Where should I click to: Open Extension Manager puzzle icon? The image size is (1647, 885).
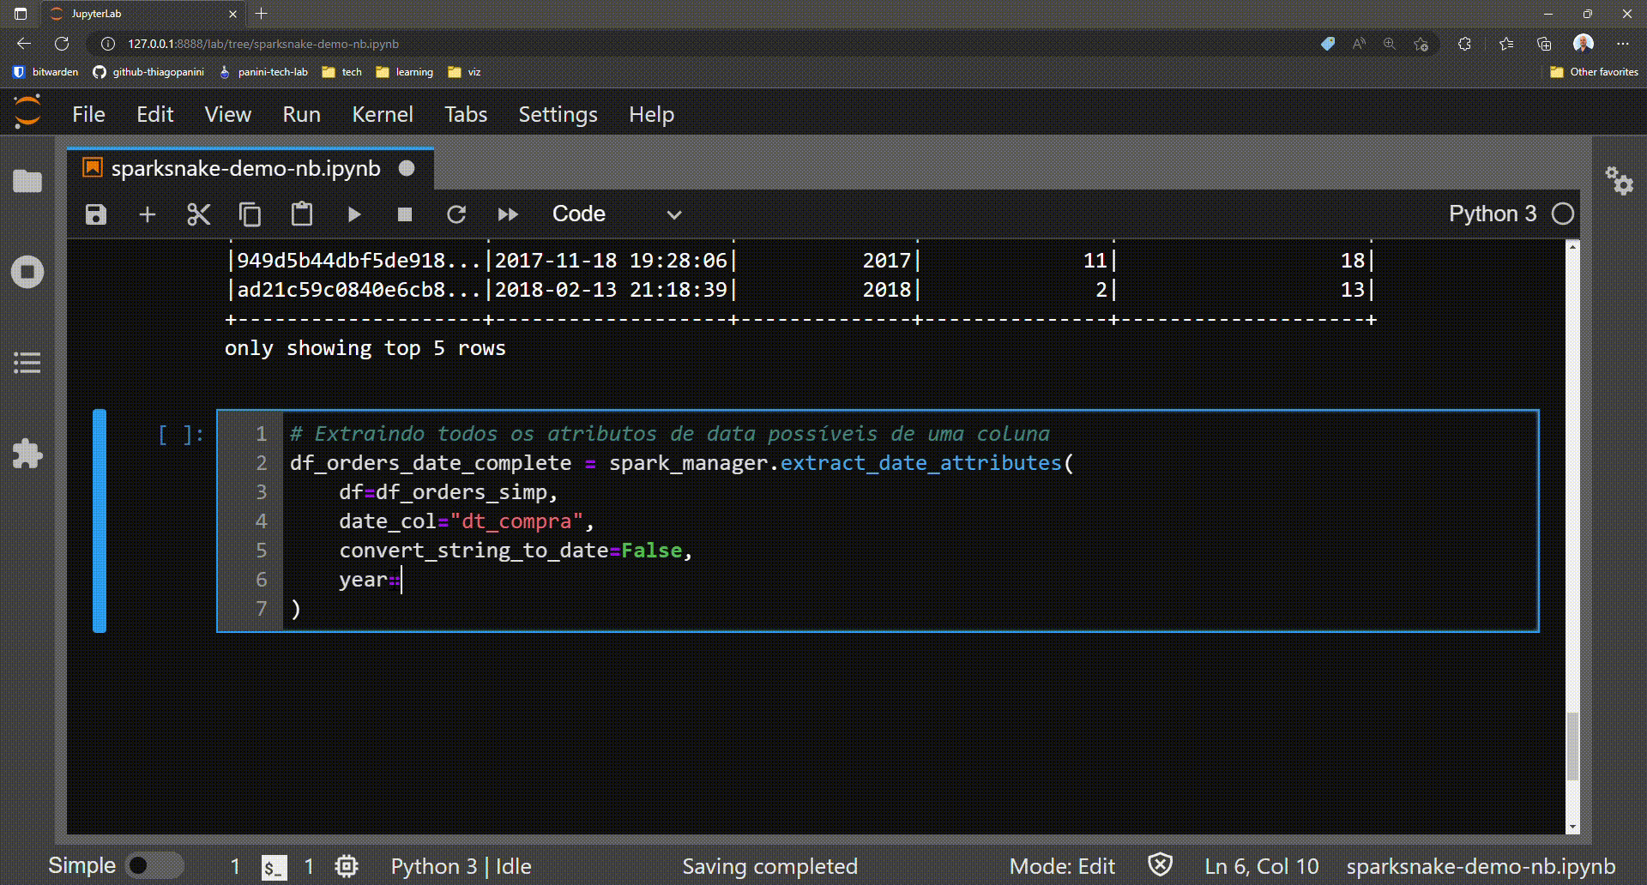27,454
